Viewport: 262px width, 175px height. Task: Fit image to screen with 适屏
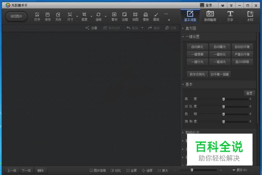(147, 170)
